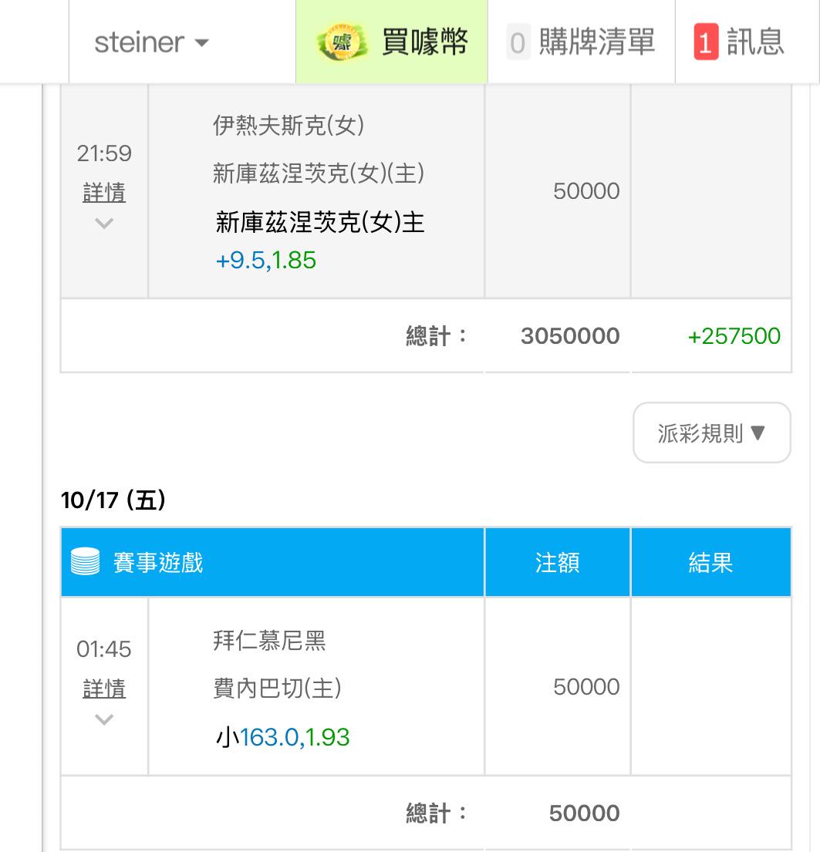This screenshot has height=852, width=820.
Task: Click the 小163.0,1.93 bet selection
Action: pos(283,738)
